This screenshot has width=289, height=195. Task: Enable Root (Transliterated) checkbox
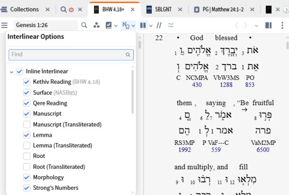27,167
